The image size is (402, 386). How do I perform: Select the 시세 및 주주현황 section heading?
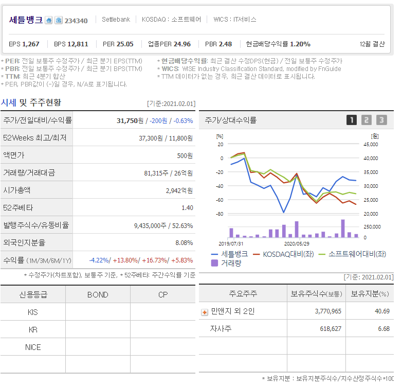click(x=31, y=102)
